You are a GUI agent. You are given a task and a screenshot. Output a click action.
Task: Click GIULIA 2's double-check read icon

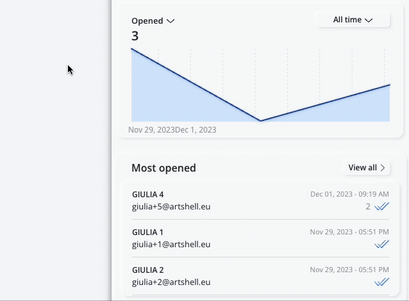381,282
